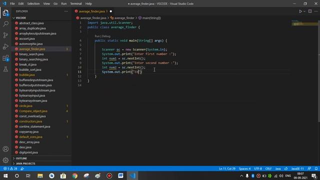Open the Run and Debug view
This screenshot has width=320, height=180.
tap(5, 46)
